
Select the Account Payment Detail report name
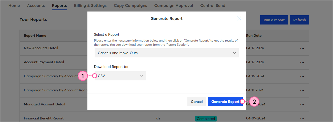tap(44, 62)
